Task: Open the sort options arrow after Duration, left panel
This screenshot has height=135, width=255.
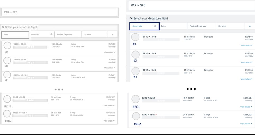Action: (112, 35)
